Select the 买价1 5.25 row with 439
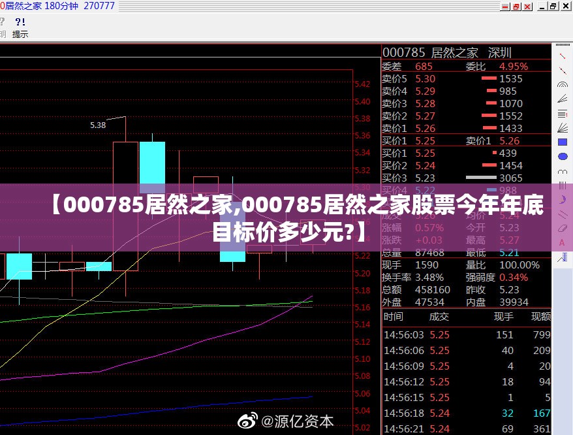This screenshot has height=435, width=573. click(x=466, y=153)
